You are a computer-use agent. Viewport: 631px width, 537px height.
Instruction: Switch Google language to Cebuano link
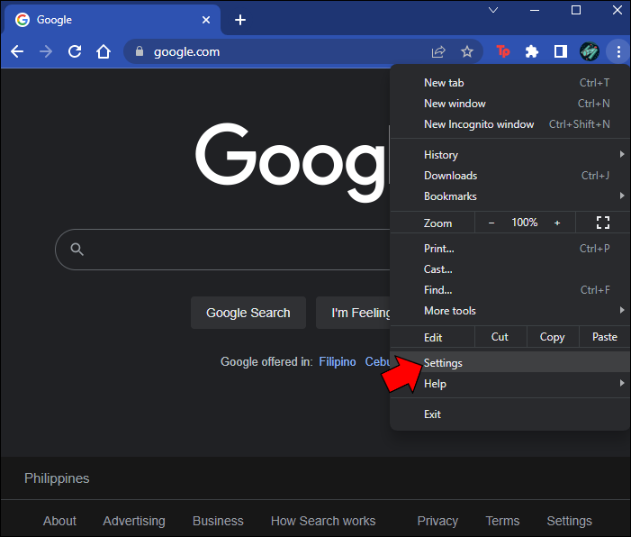377,362
